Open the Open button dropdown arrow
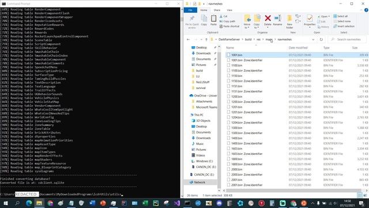Viewport: 369px width, 208px height. pos(329,16)
